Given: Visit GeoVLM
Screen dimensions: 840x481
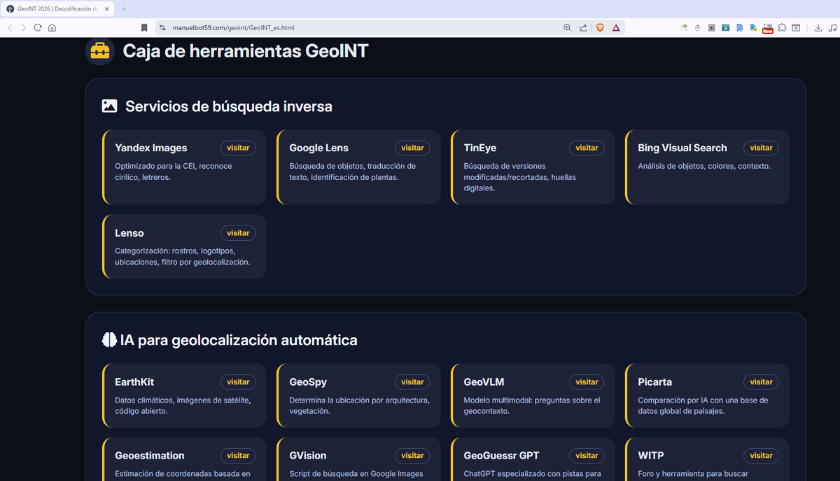Looking at the screenshot, I should click(587, 382).
